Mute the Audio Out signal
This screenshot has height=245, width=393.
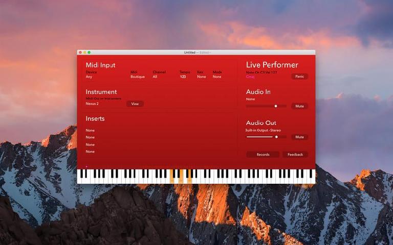(x=299, y=137)
